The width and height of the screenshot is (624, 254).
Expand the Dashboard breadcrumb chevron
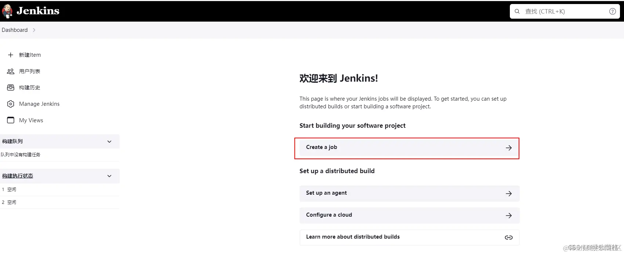point(34,30)
